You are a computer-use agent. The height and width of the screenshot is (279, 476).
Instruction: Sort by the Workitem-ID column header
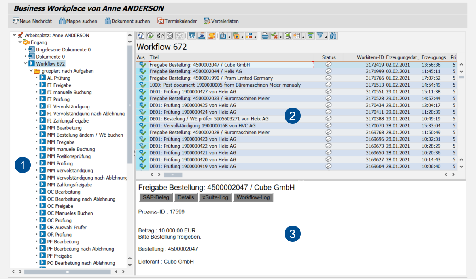point(370,57)
